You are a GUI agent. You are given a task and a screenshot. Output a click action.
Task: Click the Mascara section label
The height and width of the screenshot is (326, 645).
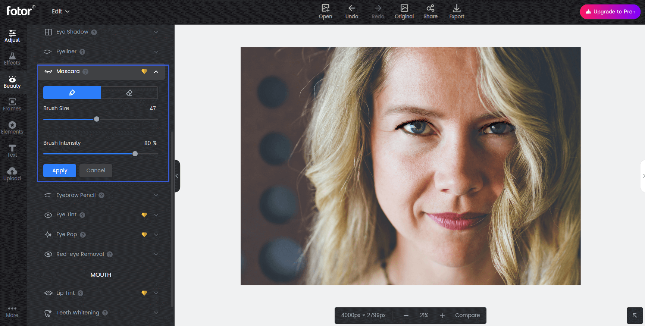[68, 71]
